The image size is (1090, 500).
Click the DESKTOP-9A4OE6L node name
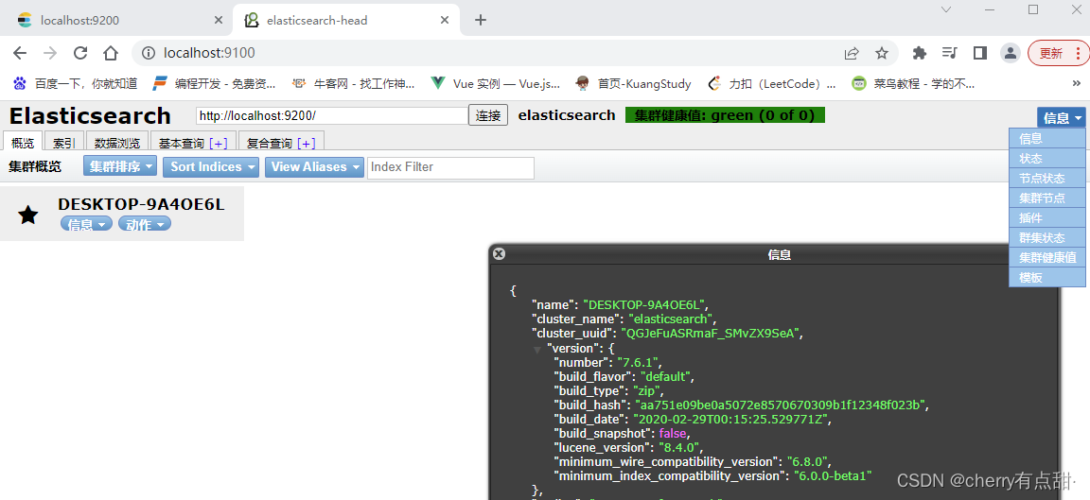tap(141, 204)
